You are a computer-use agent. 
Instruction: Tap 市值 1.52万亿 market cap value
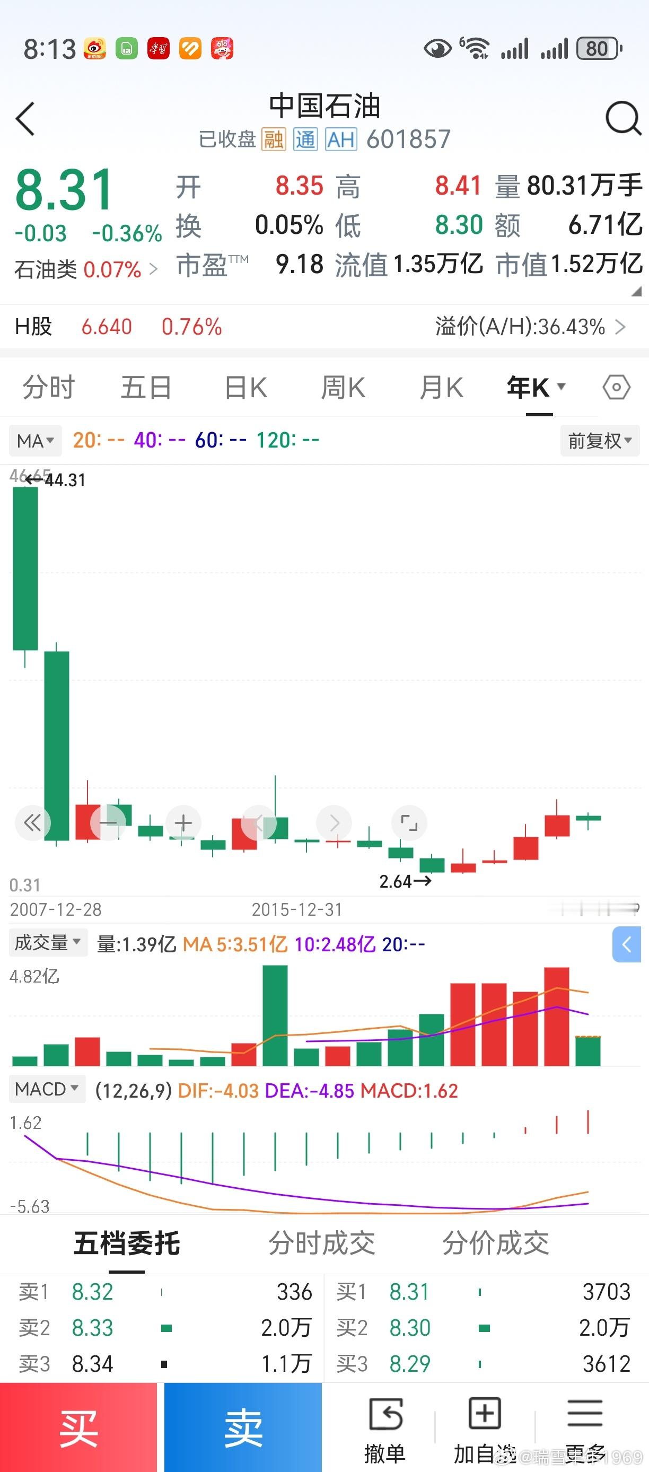point(597,264)
